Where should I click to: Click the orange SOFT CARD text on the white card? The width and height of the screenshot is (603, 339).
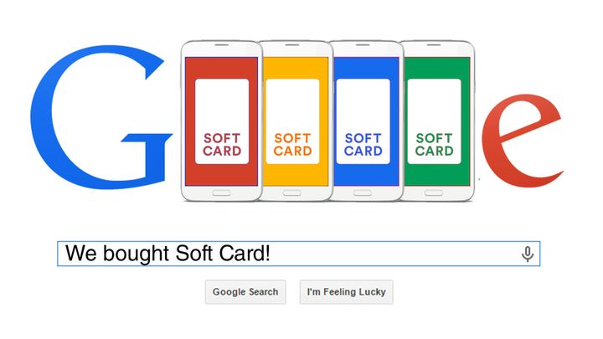[292, 145]
